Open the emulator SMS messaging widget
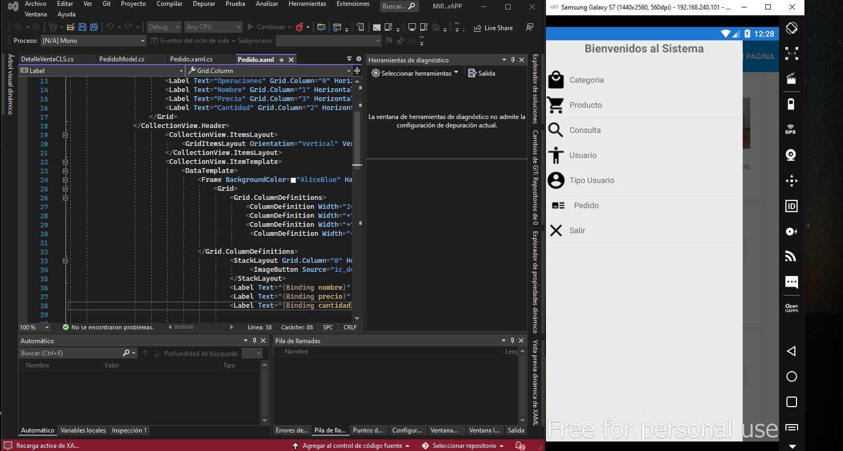843x451 pixels. (791, 282)
